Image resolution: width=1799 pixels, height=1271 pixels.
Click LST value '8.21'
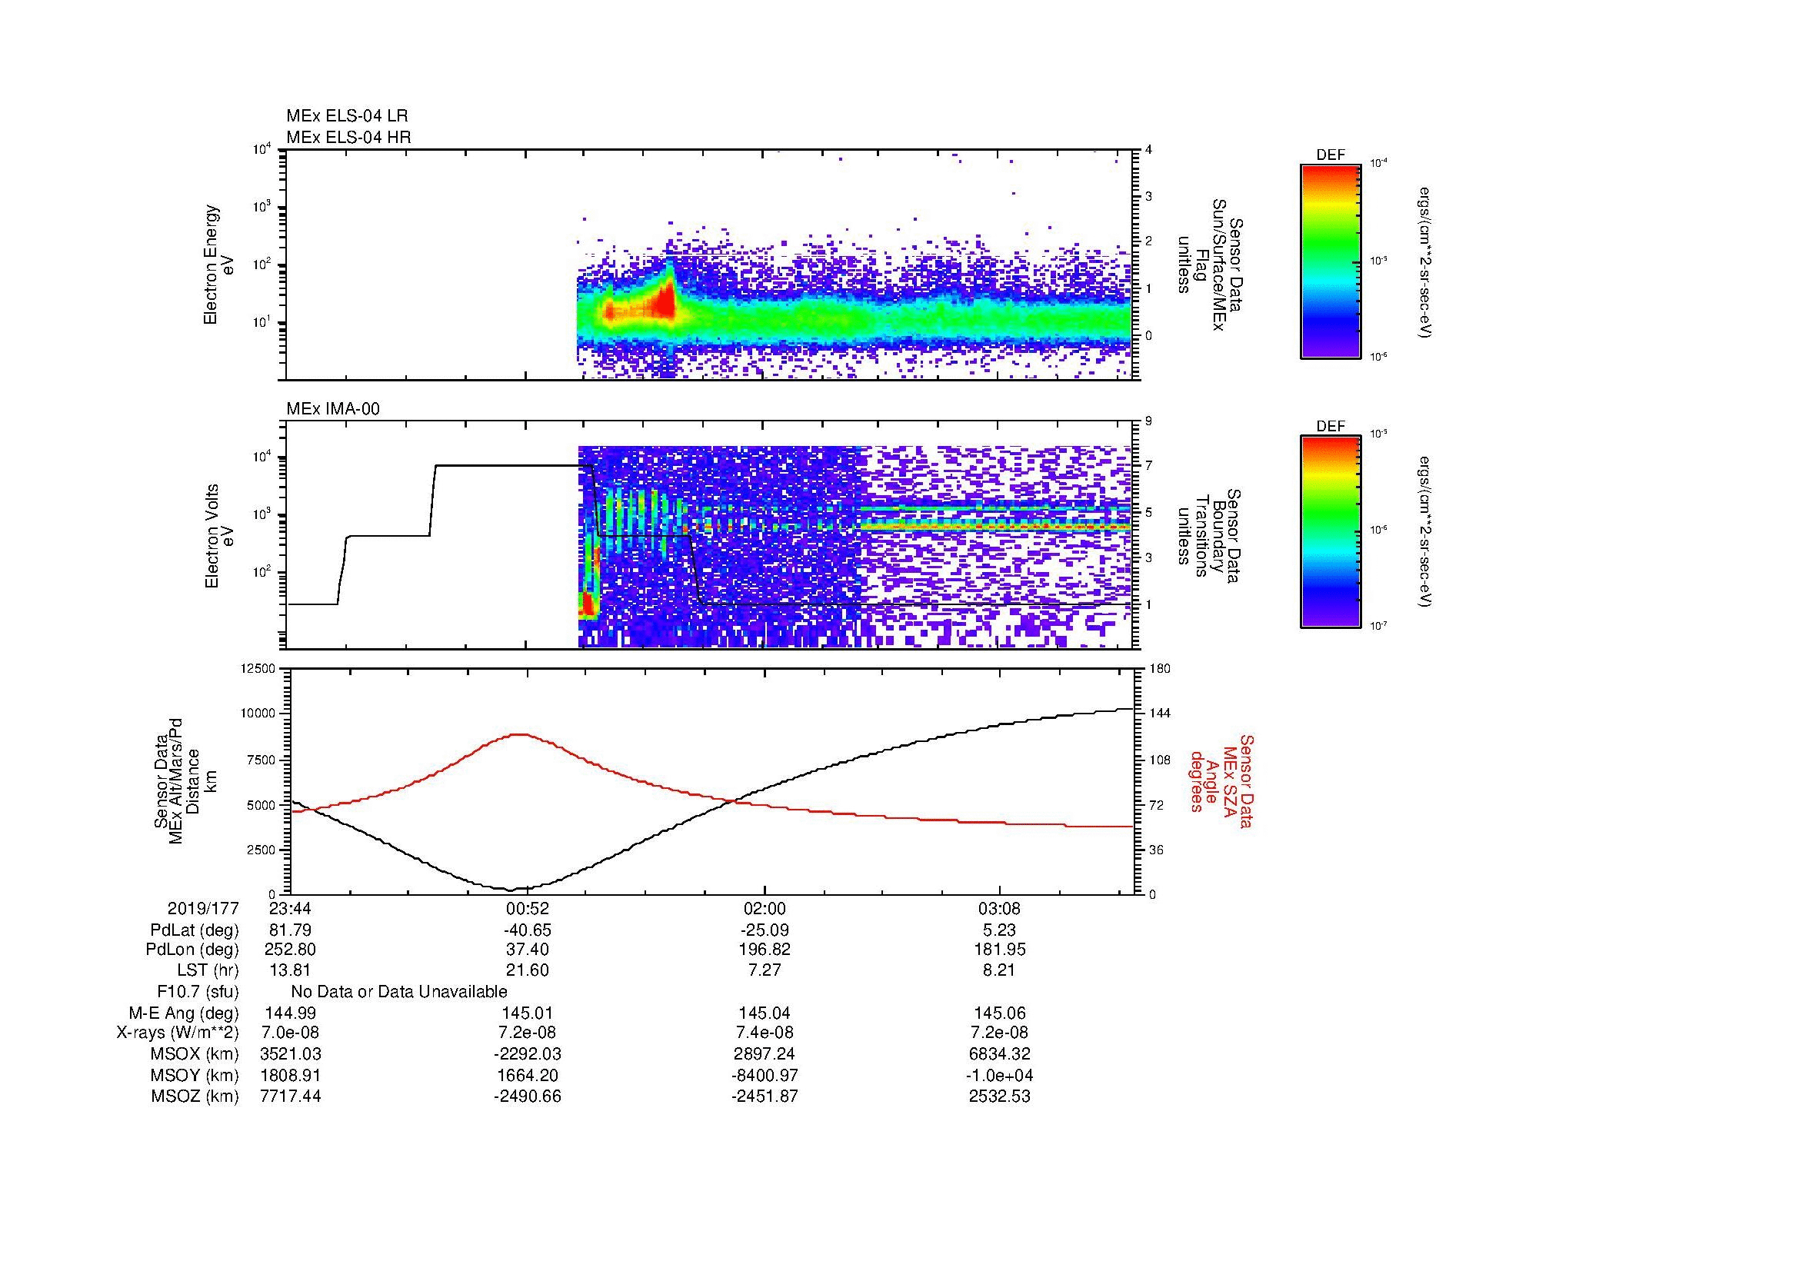(1000, 971)
